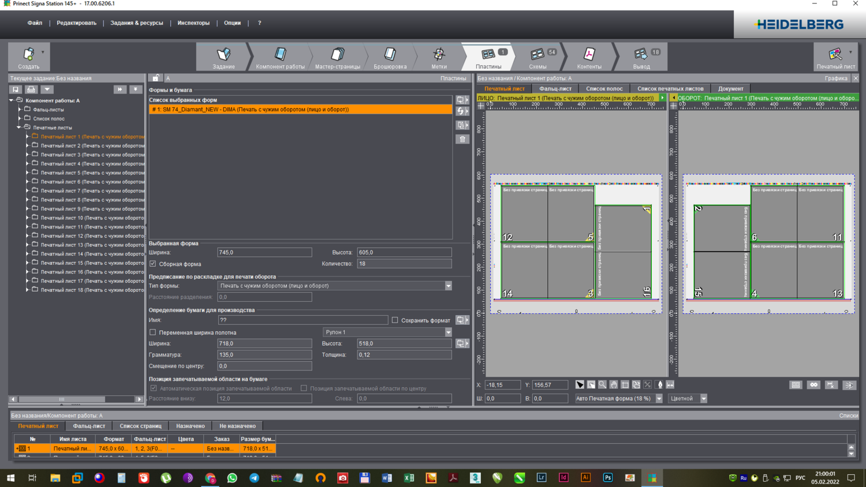Image resolution: width=866 pixels, height=487 pixels.
Task: Expand the Фальц-листы tree node
Action: (x=20, y=110)
